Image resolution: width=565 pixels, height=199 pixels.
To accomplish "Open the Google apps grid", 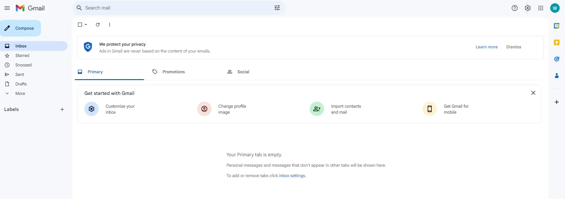I will 540,8.
